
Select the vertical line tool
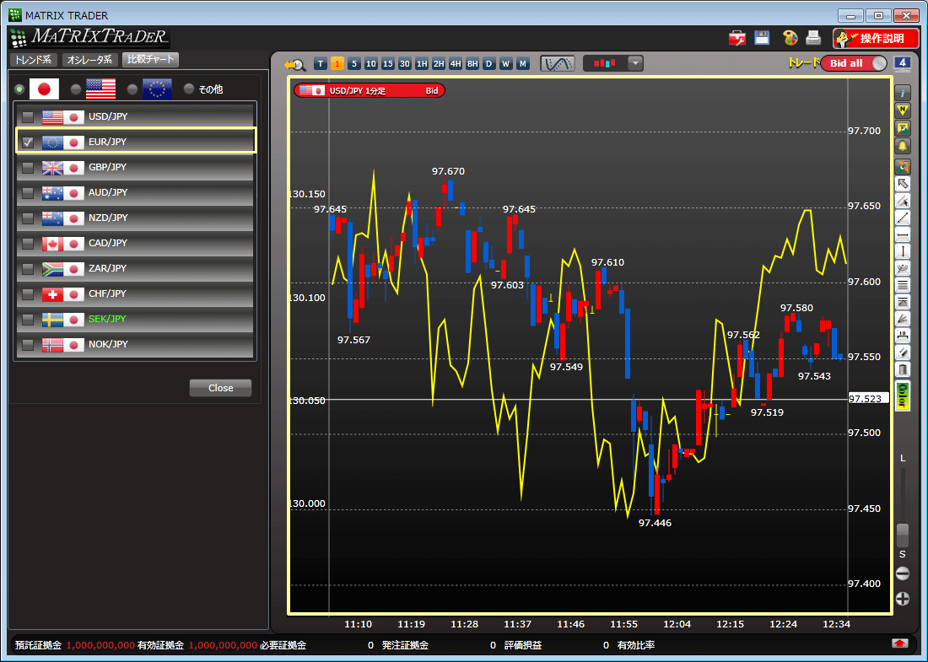point(902,251)
